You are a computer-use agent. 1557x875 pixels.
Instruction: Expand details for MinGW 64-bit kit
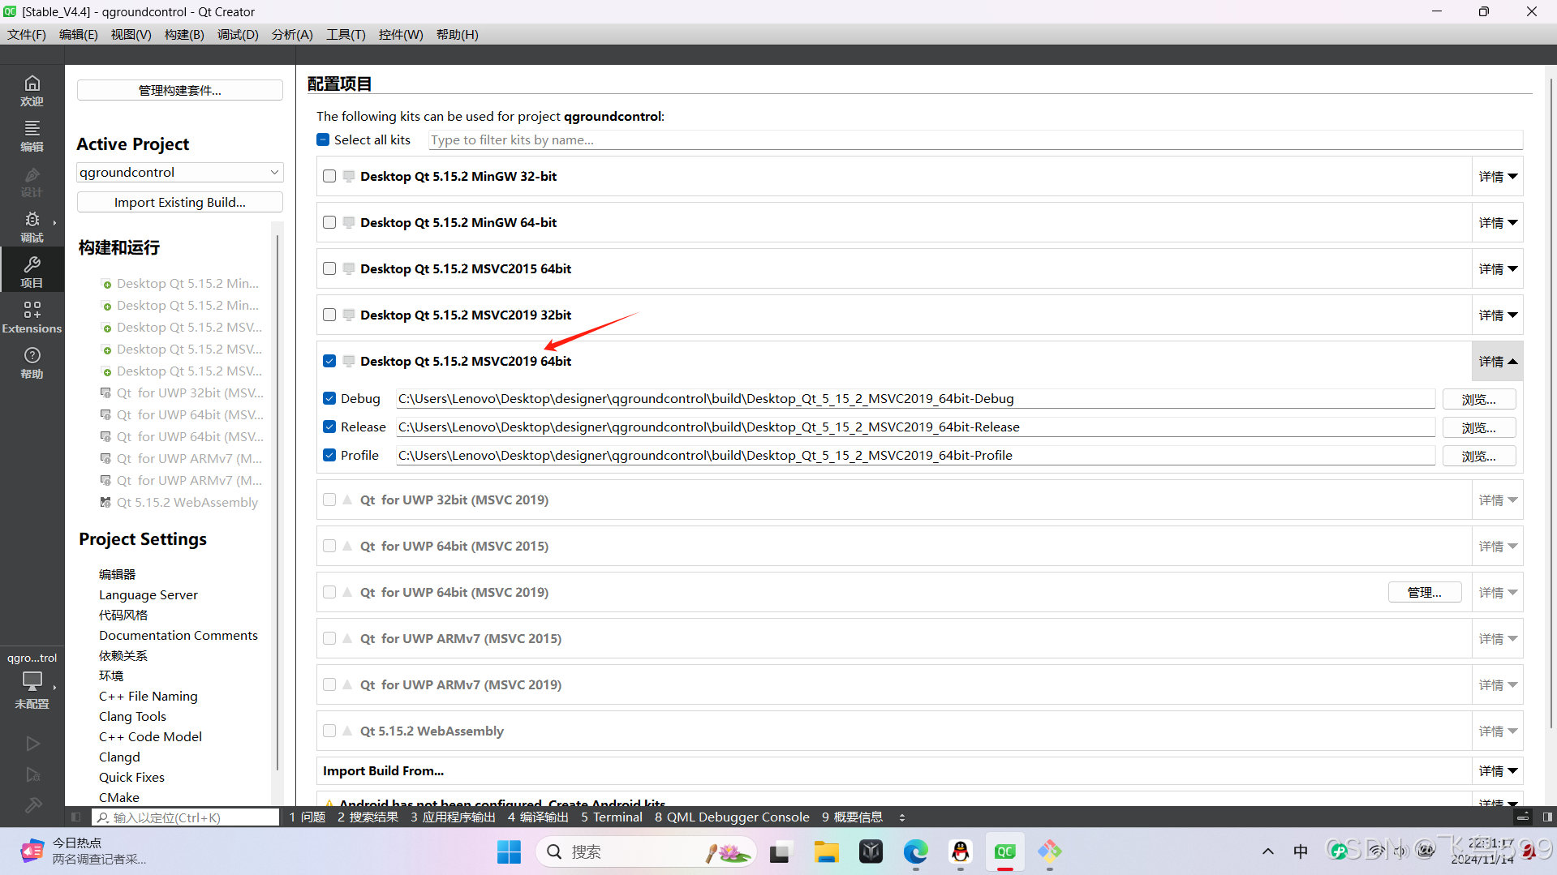(x=1497, y=222)
